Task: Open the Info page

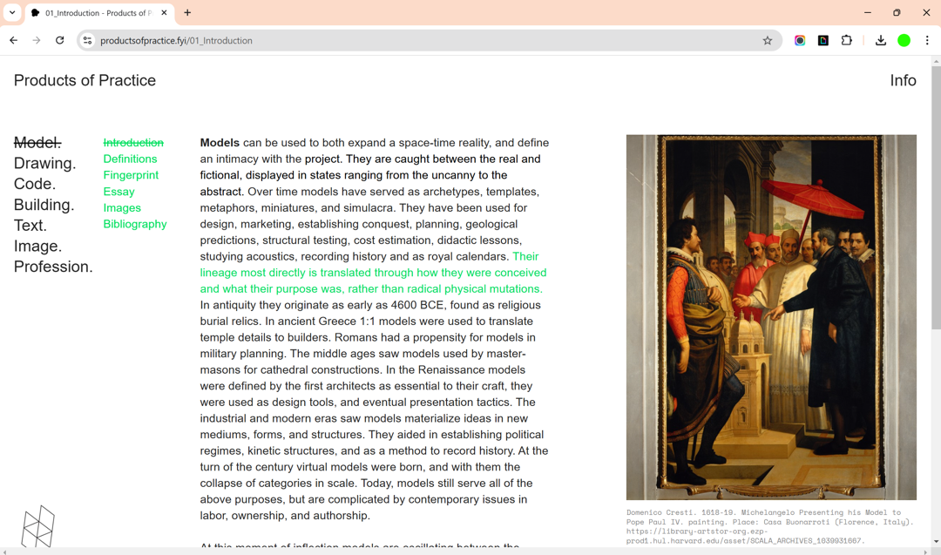Action: [x=903, y=80]
